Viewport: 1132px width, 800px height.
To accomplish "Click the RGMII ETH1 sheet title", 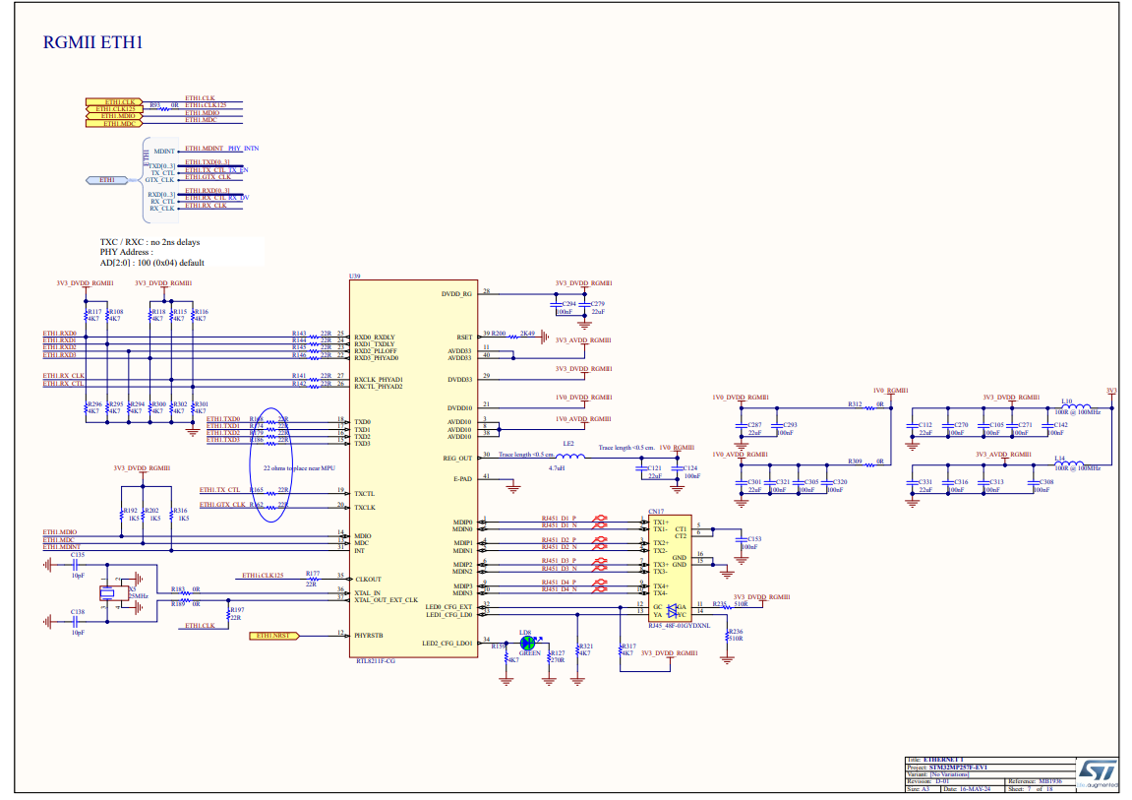I will (x=92, y=42).
